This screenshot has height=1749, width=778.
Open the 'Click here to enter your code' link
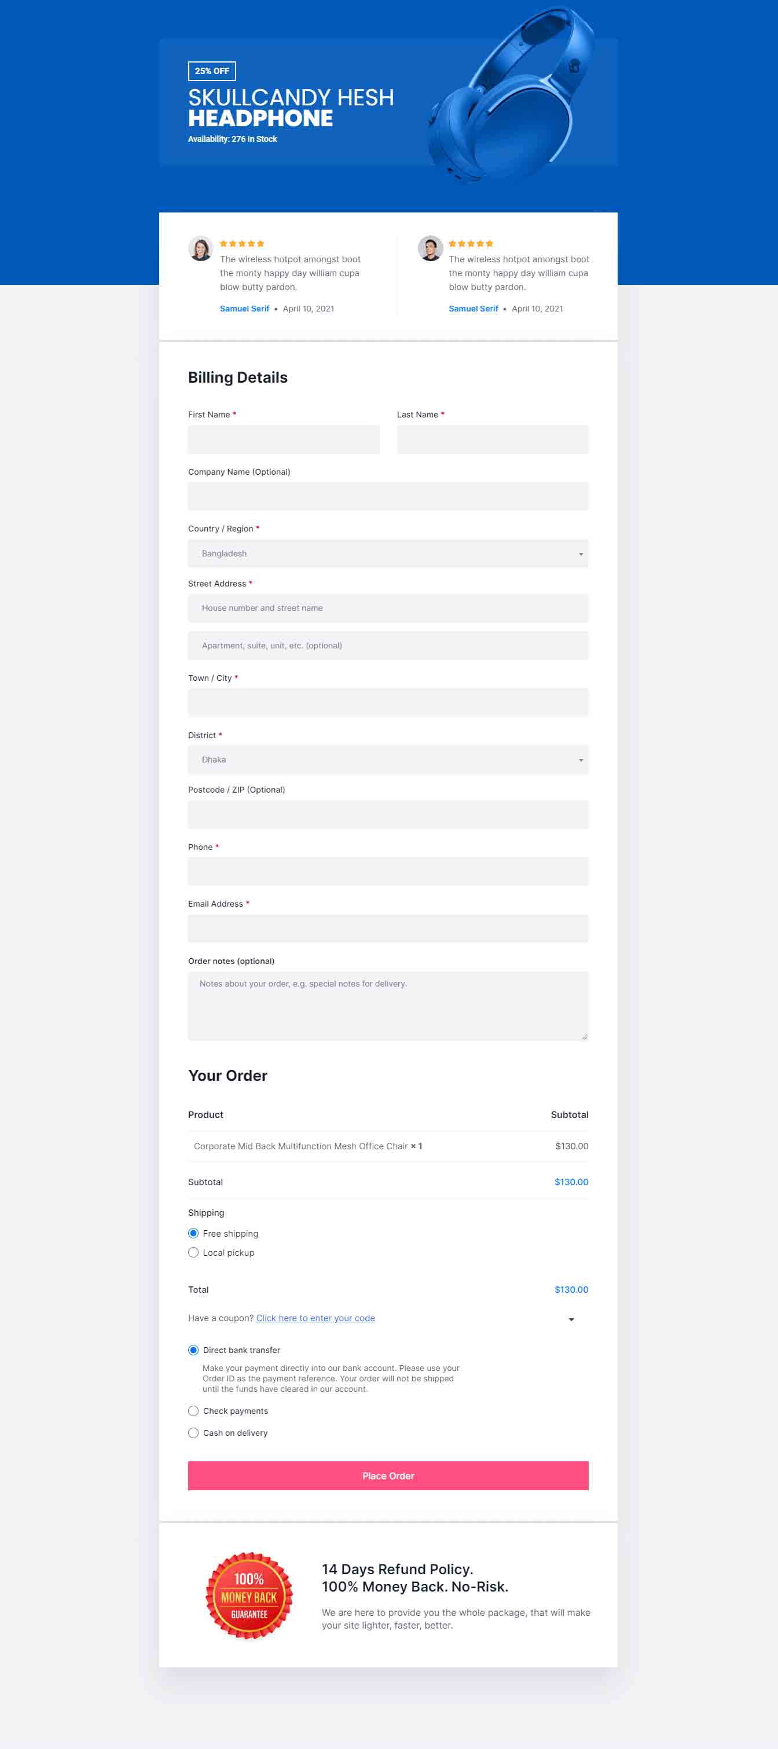[x=315, y=1318]
